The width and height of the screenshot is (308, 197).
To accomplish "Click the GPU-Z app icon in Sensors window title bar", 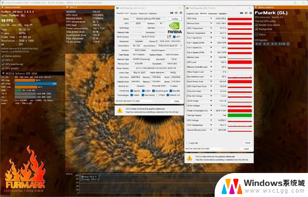I will click(x=187, y=8).
